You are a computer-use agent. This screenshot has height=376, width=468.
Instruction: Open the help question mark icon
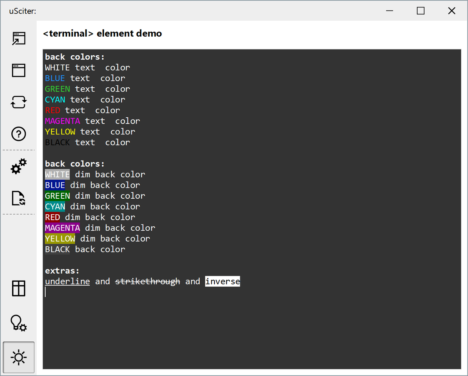tap(19, 134)
